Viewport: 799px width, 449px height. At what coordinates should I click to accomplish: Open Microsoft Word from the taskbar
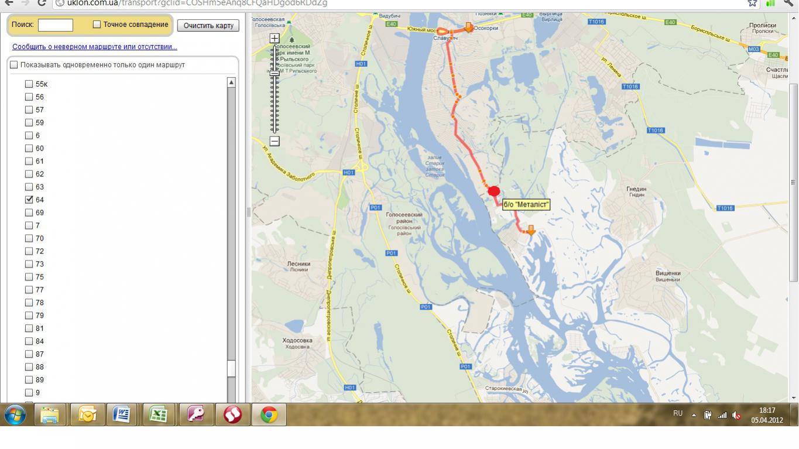[x=122, y=414]
